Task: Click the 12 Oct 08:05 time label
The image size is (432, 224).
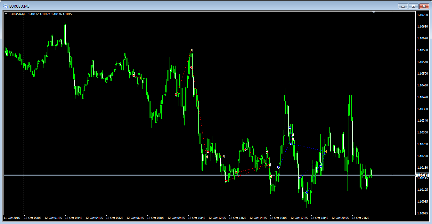Action: (x=156, y=218)
